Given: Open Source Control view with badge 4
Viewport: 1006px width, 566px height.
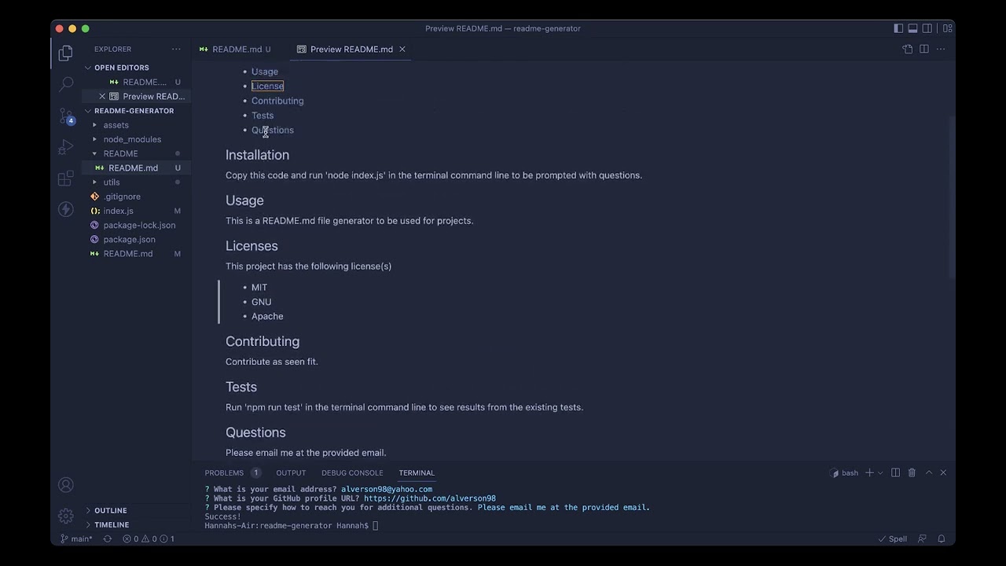Looking at the screenshot, I should click(66, 116).
